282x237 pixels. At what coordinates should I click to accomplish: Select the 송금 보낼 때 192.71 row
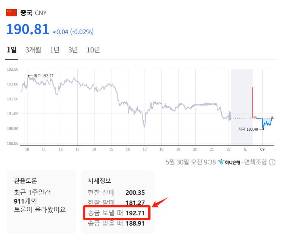(x=116, y=213)
